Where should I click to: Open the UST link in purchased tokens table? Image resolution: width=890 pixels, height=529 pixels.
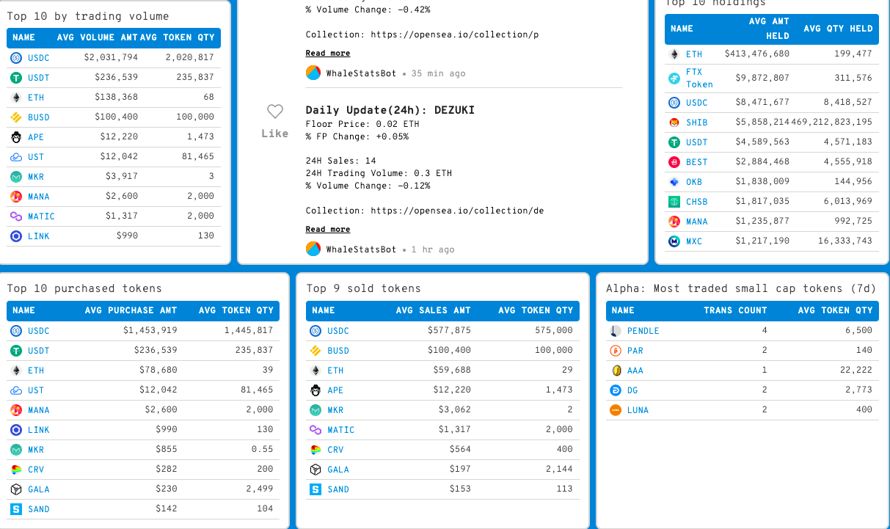pos(36,390)
